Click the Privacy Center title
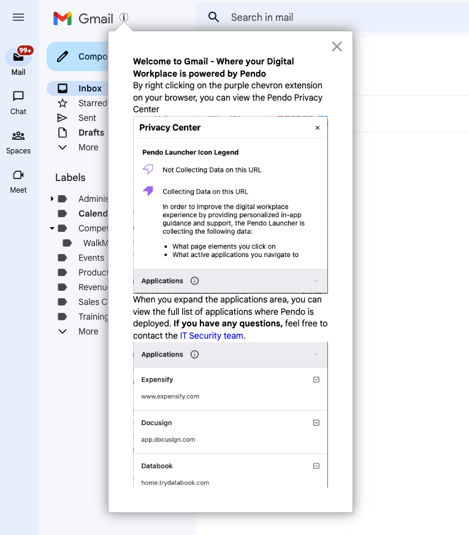The height and width of the screenshot is (535, 469). point(170,128)
